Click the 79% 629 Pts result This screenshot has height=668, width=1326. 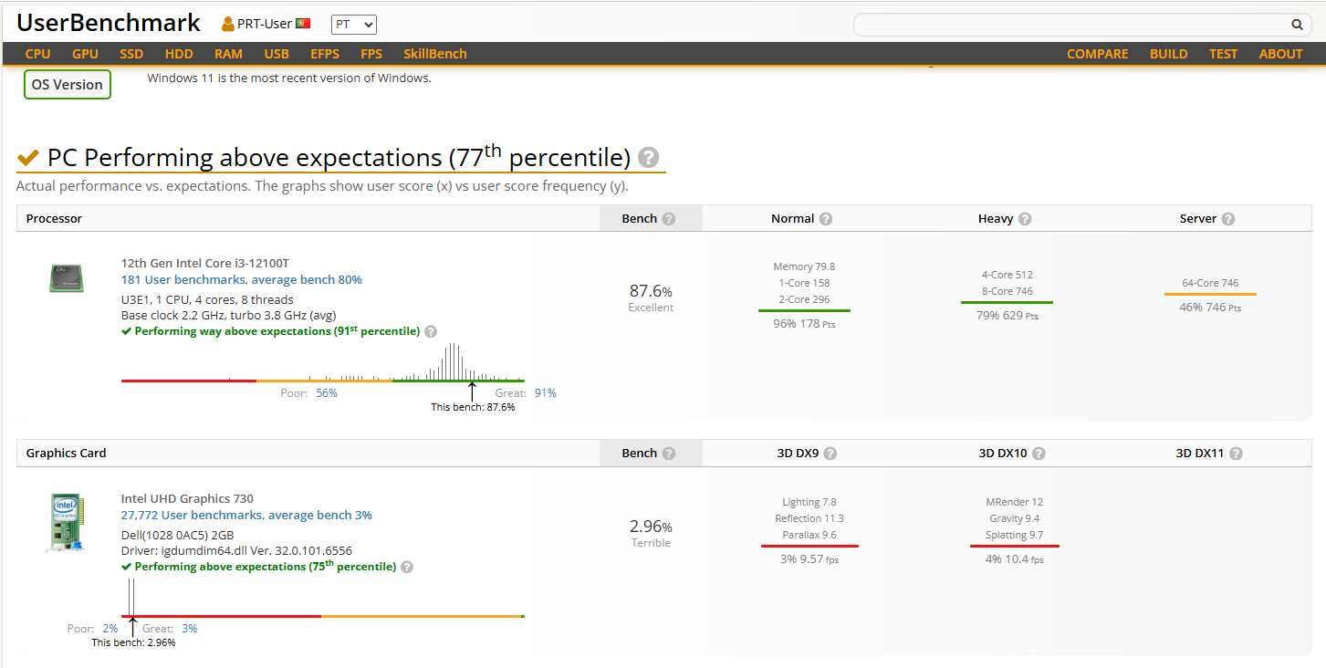(1007, 316)
